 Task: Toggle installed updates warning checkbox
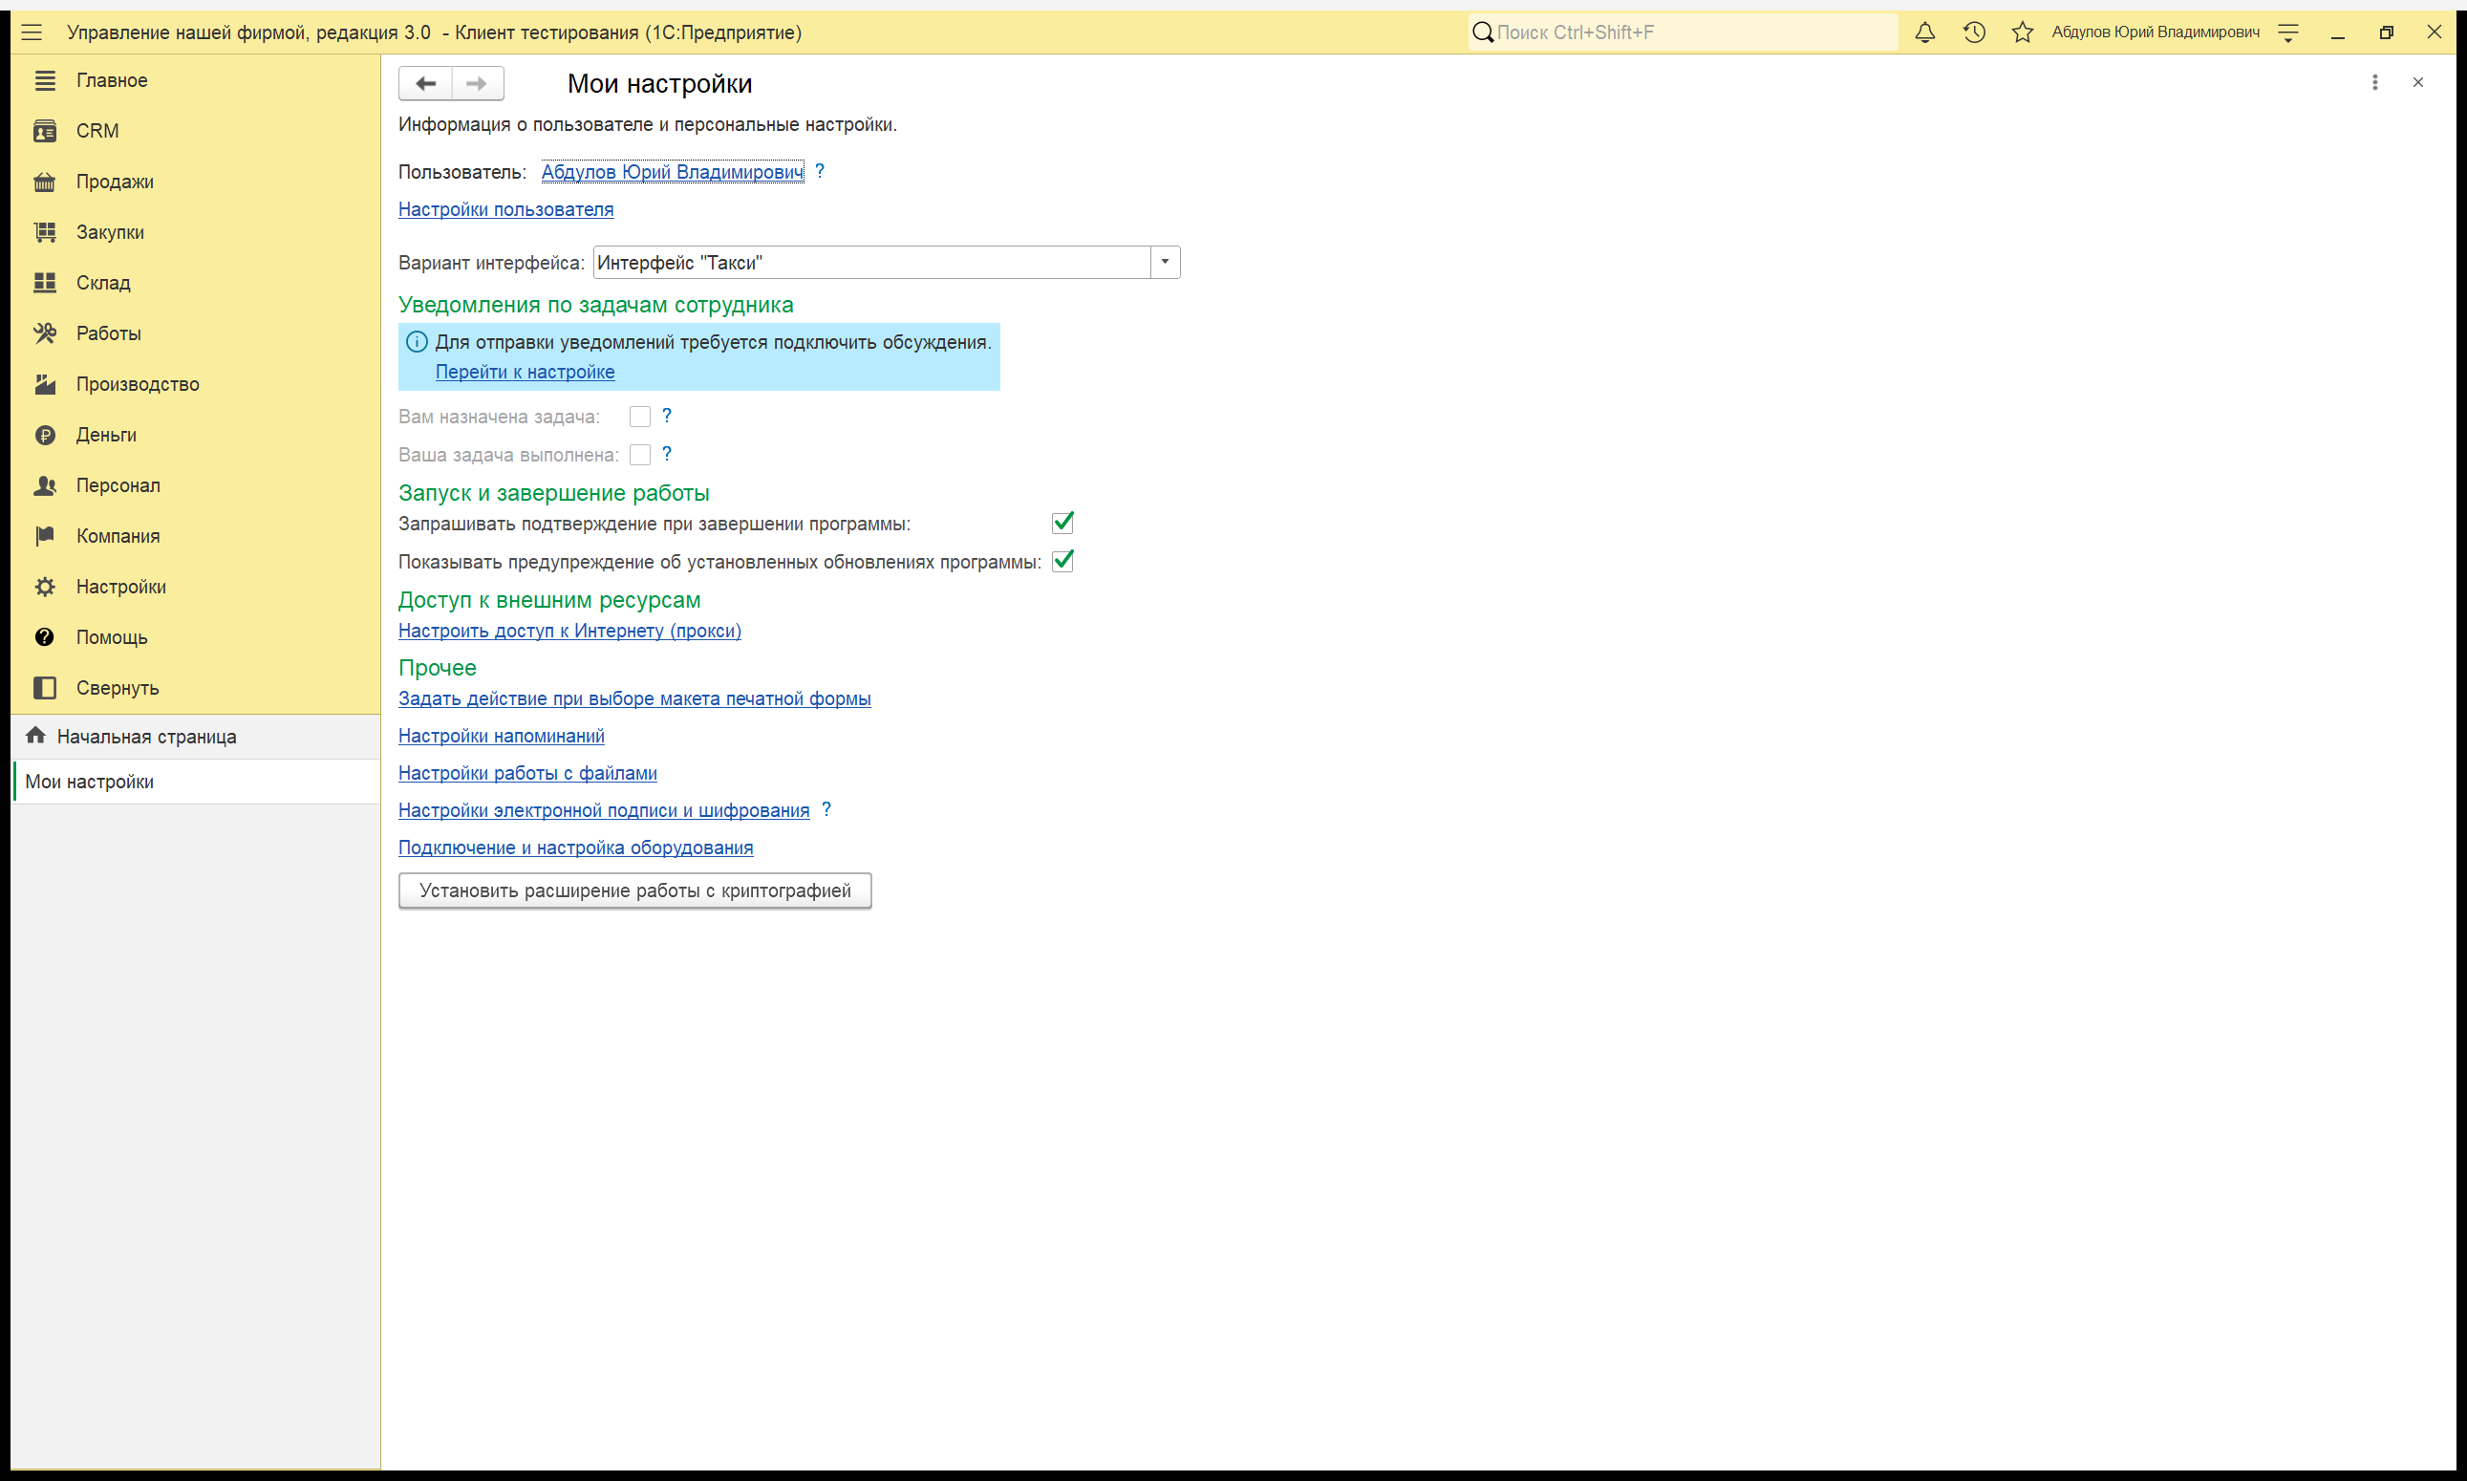[1062, 561]
